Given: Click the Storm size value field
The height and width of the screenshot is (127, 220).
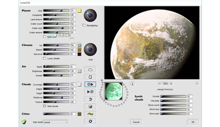Looking at the screenshot, I should pyautogui.click(x=190, y=109).
